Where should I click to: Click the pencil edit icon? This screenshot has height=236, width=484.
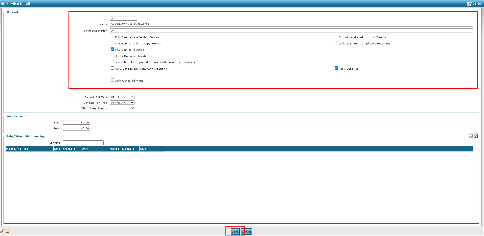coord(2,231)
